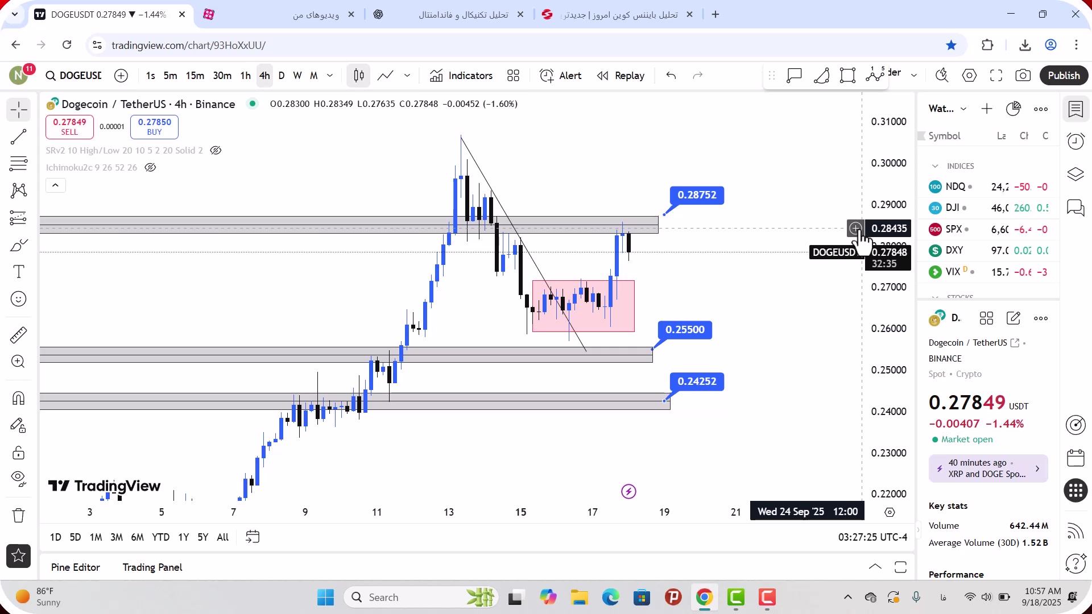Open price scale settings gear
The height and width of the screenshot is (614, 1092).
890,512
